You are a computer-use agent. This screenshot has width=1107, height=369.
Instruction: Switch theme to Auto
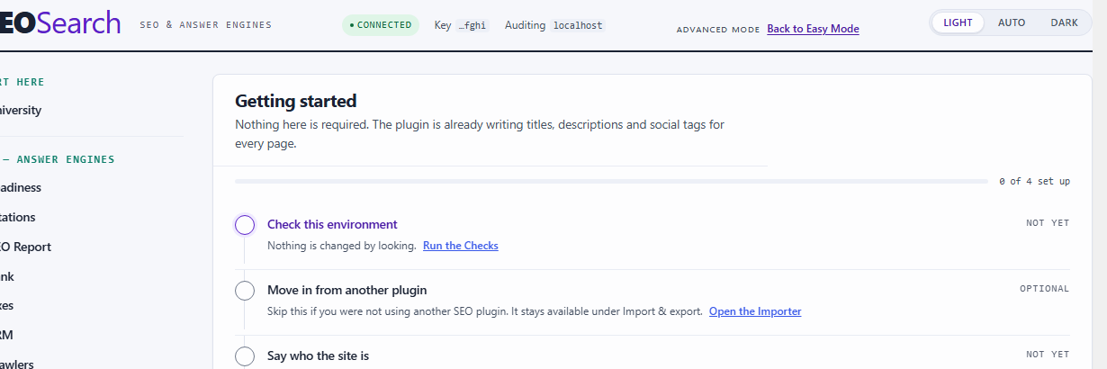tap(1012, 22)
